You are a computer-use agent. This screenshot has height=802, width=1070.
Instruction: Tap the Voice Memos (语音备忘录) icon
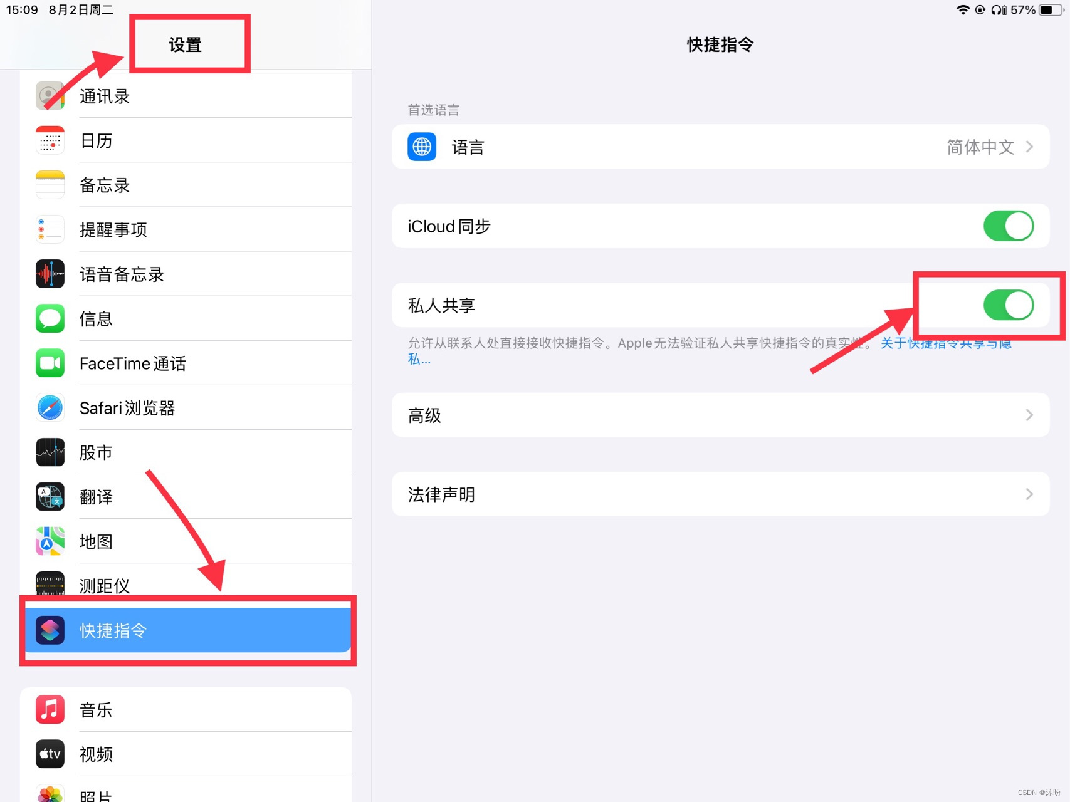[x=50, y=274]
